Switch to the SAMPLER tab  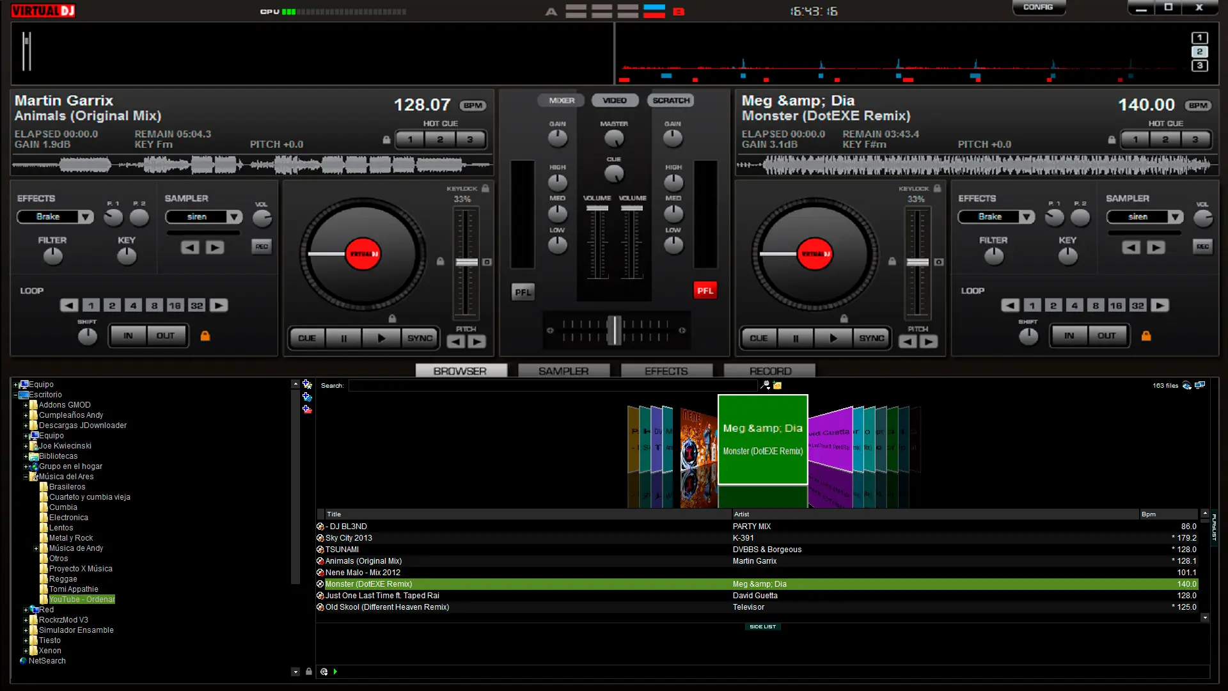pyautogui.click(x=563, y=371)
